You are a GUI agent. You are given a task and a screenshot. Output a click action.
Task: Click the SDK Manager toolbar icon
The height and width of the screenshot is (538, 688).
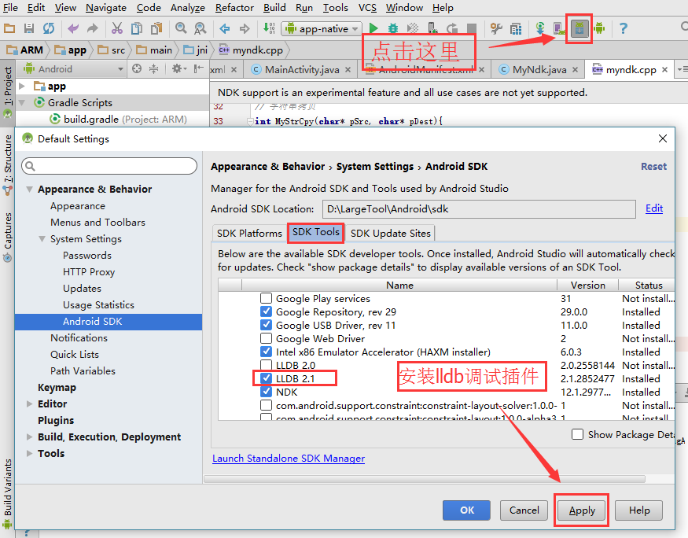coord(579,29)
